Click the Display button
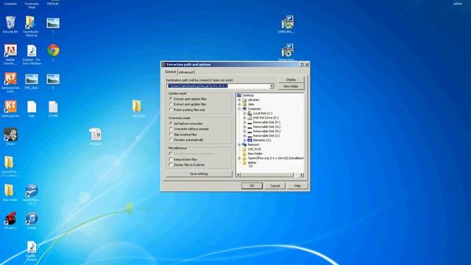This screenshot has height=265, width=471. (291, 79)
